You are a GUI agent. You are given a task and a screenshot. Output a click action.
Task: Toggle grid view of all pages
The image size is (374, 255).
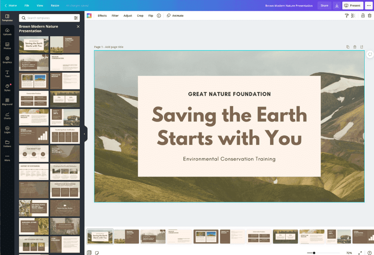coord(89,252)
